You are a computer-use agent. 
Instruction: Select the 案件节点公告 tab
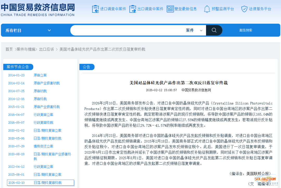[18, 67]
